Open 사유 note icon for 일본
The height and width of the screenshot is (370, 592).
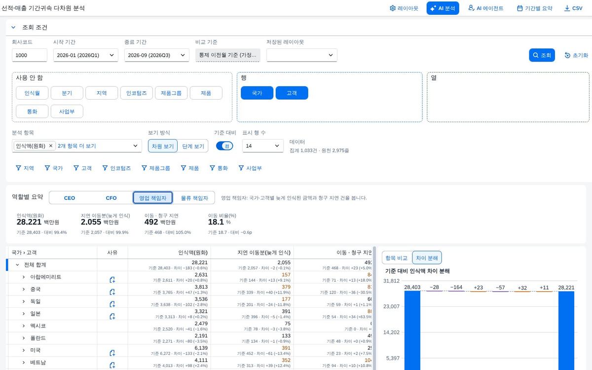point(112,316)
